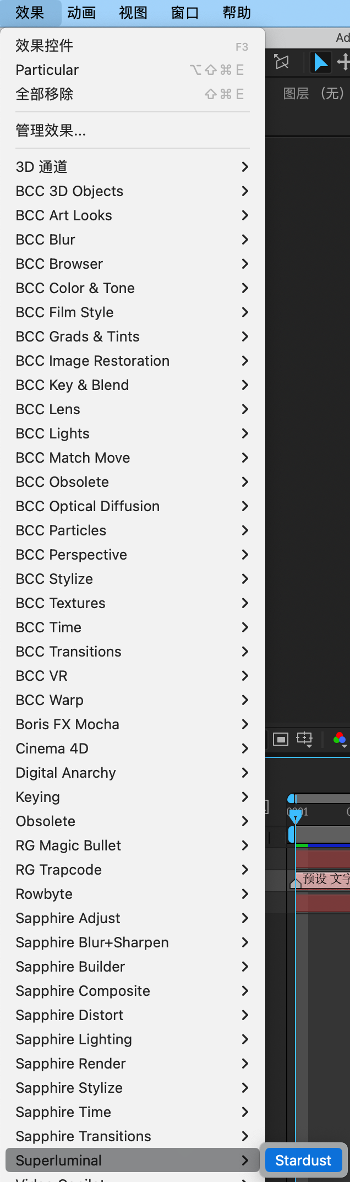The width and height of the screenshot is (350, 1182).
Task: Click the crossed-out box icon in toolbar
Action: tap(282, 62)
